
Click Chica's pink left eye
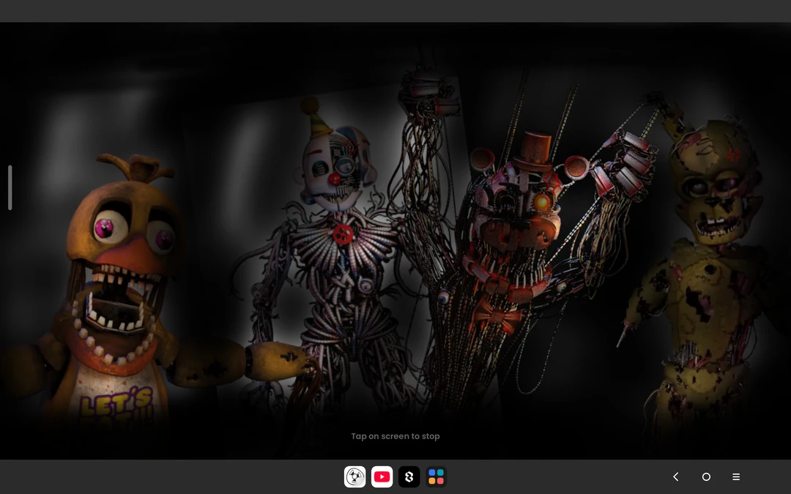point(109,228)
